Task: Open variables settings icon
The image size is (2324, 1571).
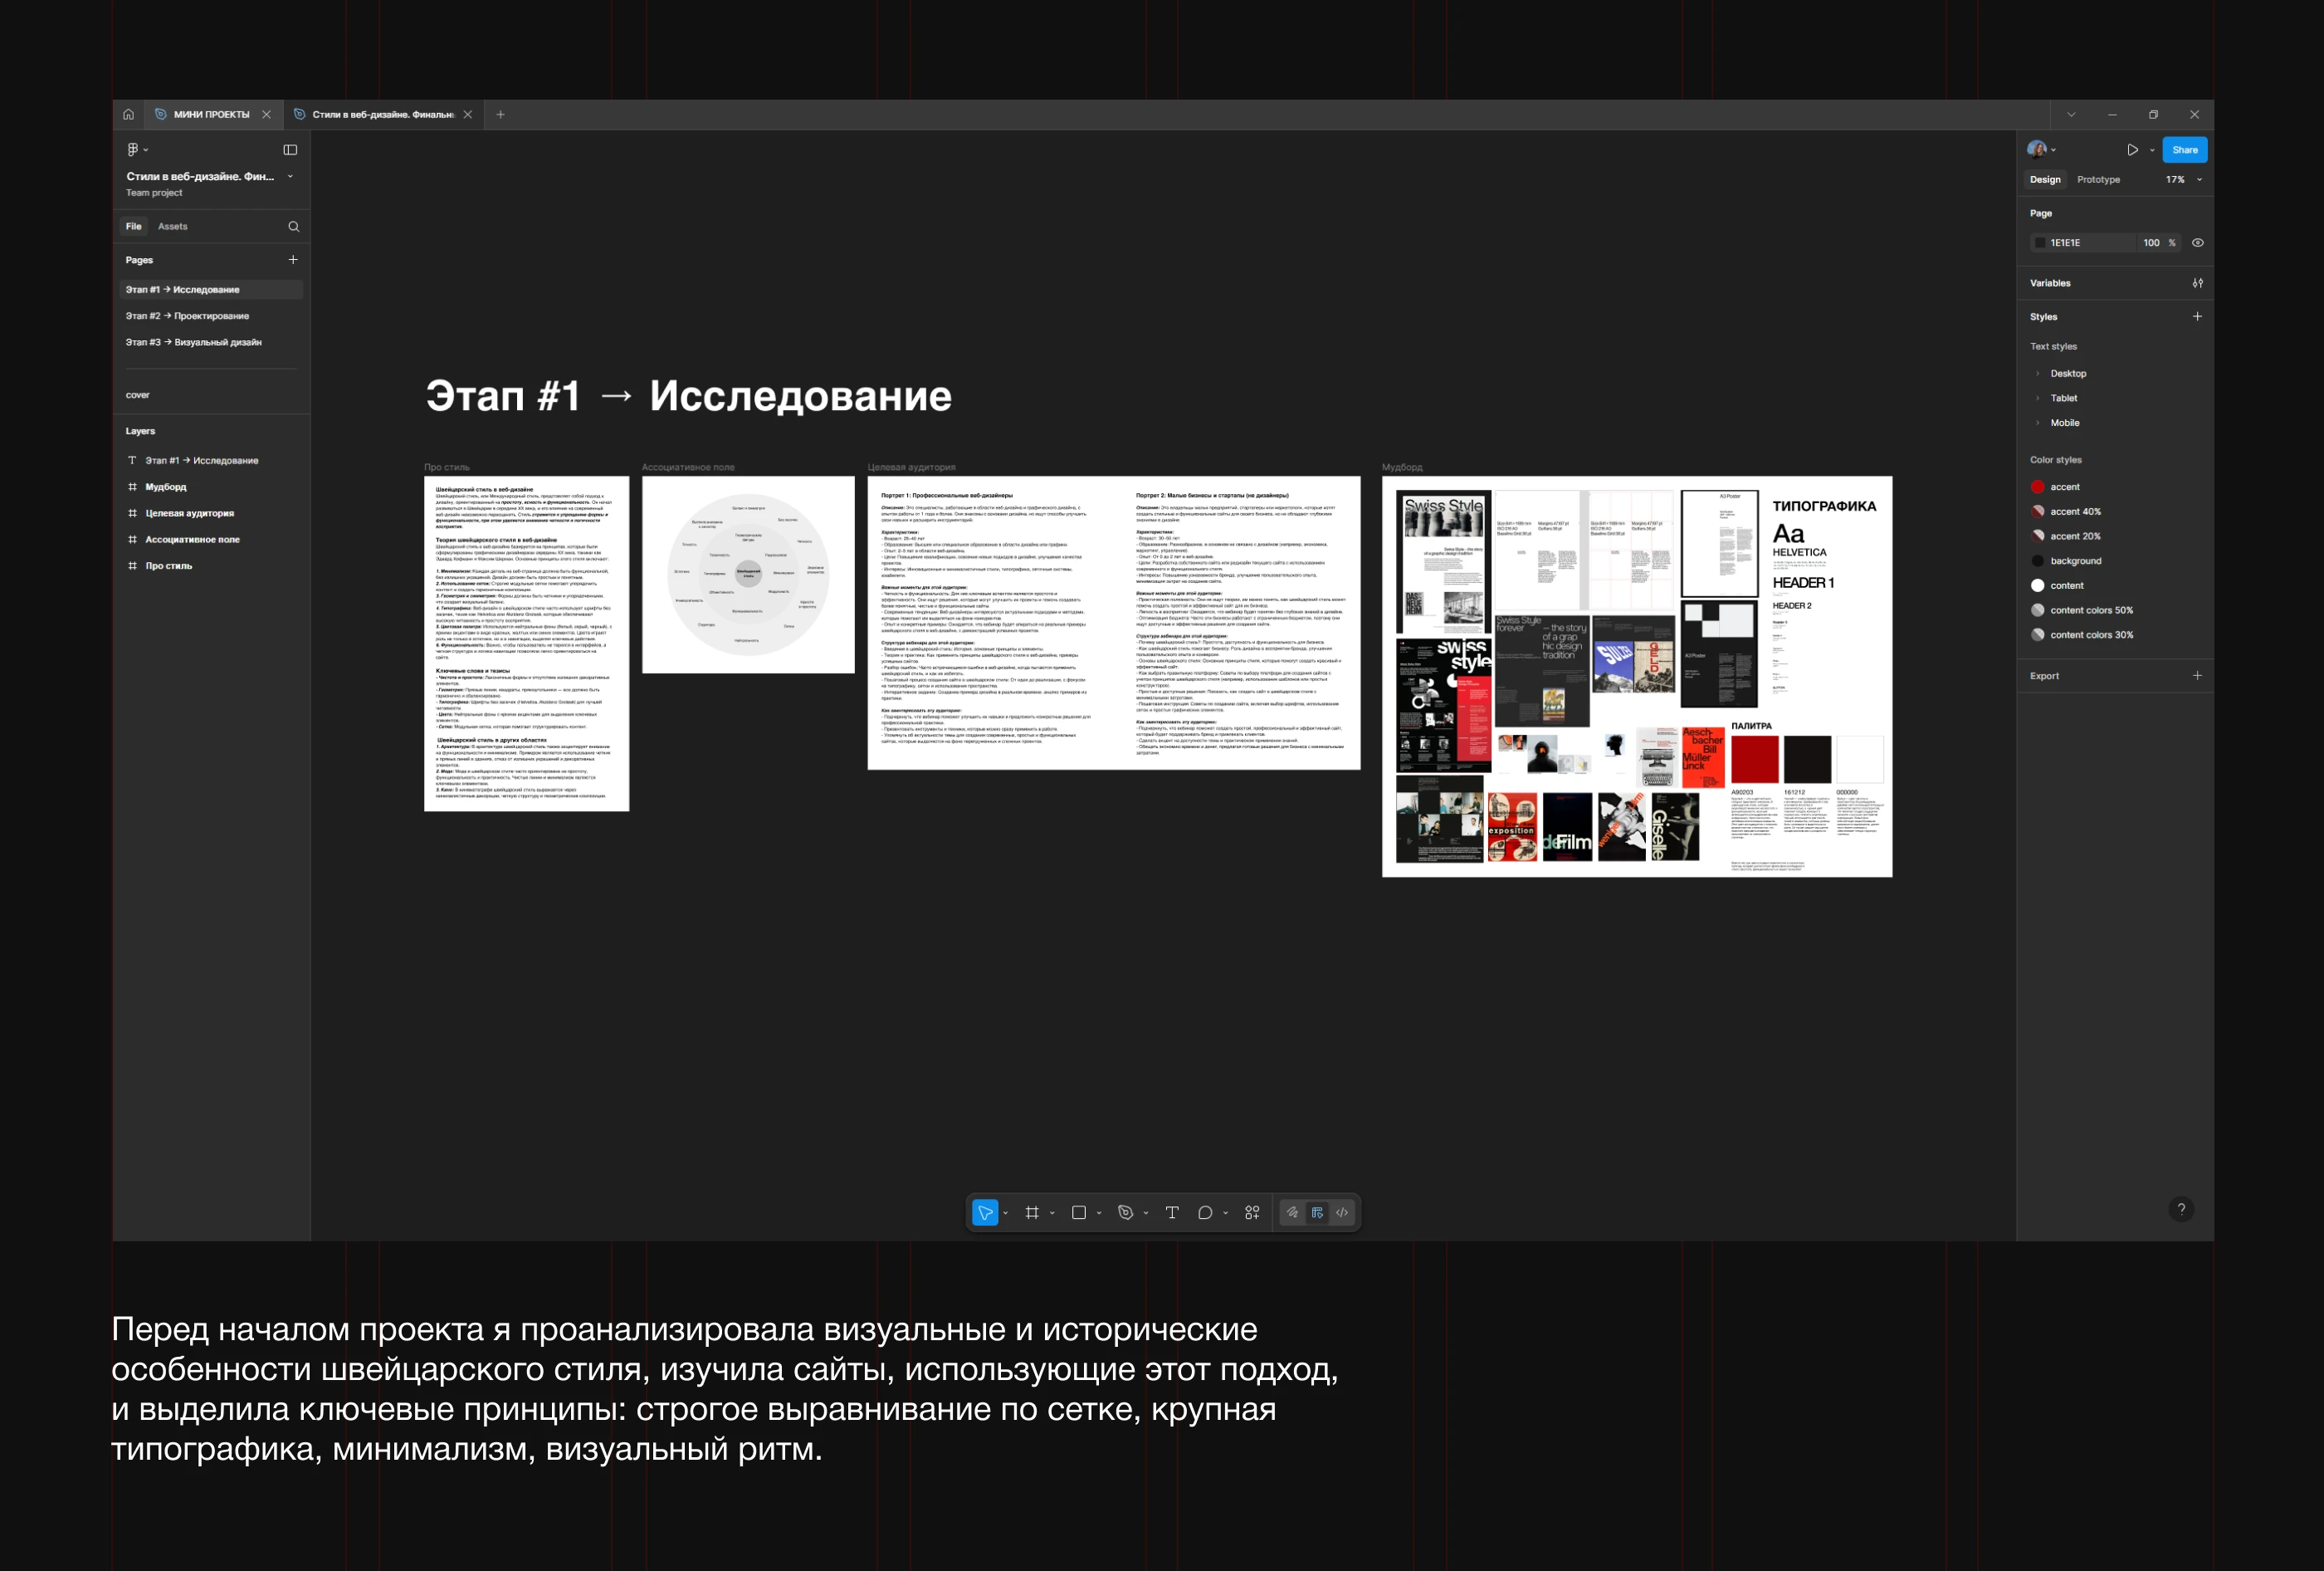Action: coord(2197,283)
